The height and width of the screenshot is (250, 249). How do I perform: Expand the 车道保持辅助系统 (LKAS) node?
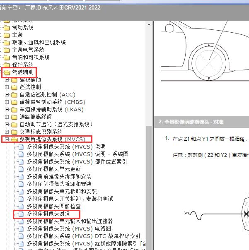[x=7, y=109]
